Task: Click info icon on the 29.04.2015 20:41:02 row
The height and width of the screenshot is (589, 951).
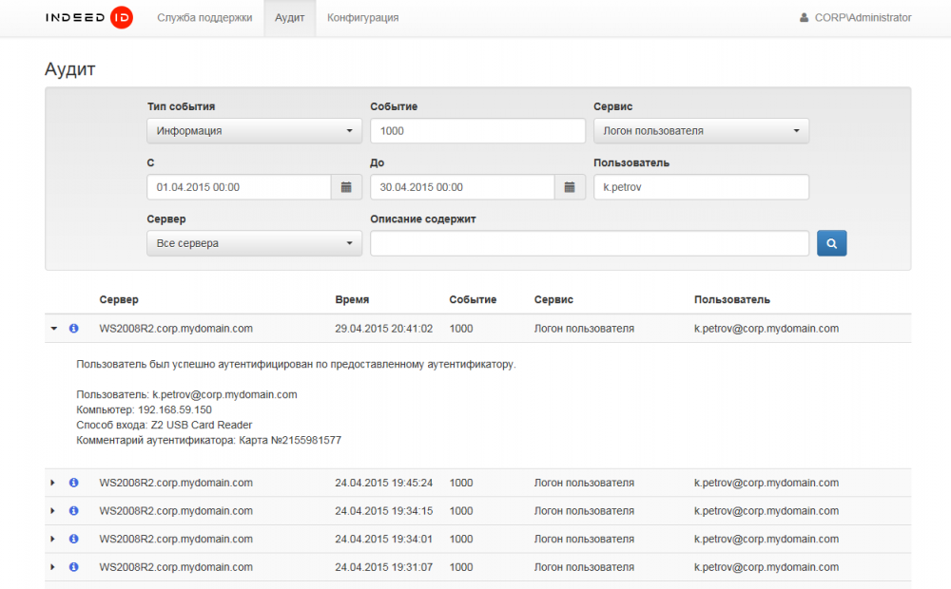Action: (74, 329)
